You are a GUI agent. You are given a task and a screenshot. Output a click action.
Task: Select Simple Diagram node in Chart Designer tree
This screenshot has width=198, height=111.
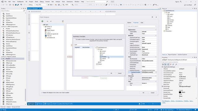pos(51,30)
